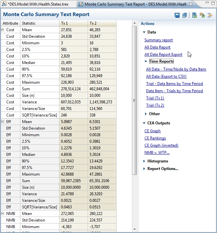Open the NMB v. WTP... link
Image resolution: width=217 pixels, height=233 pixels.
point(157,153)
